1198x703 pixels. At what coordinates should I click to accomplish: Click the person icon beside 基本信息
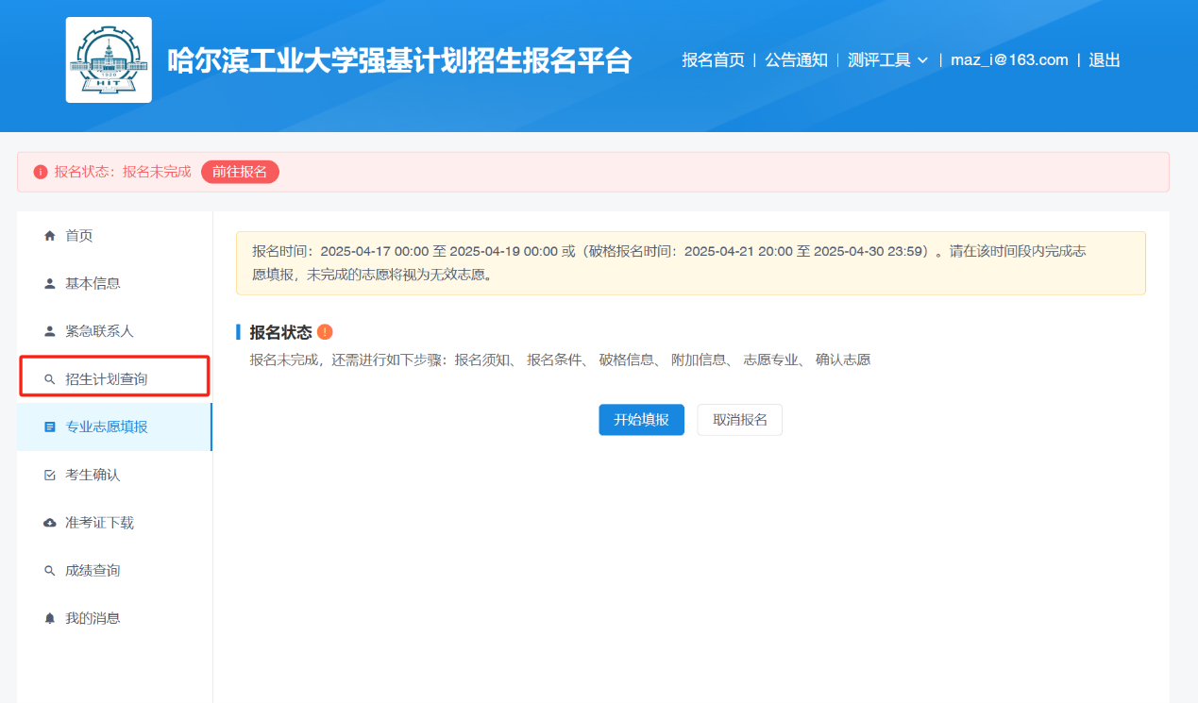[50, 284]
